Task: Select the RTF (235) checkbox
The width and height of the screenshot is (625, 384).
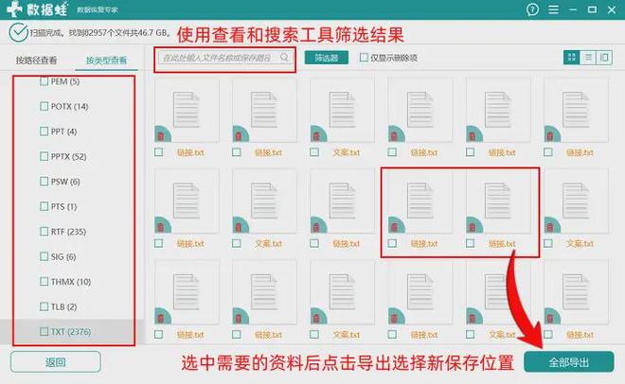Action: tap(45, 232)
